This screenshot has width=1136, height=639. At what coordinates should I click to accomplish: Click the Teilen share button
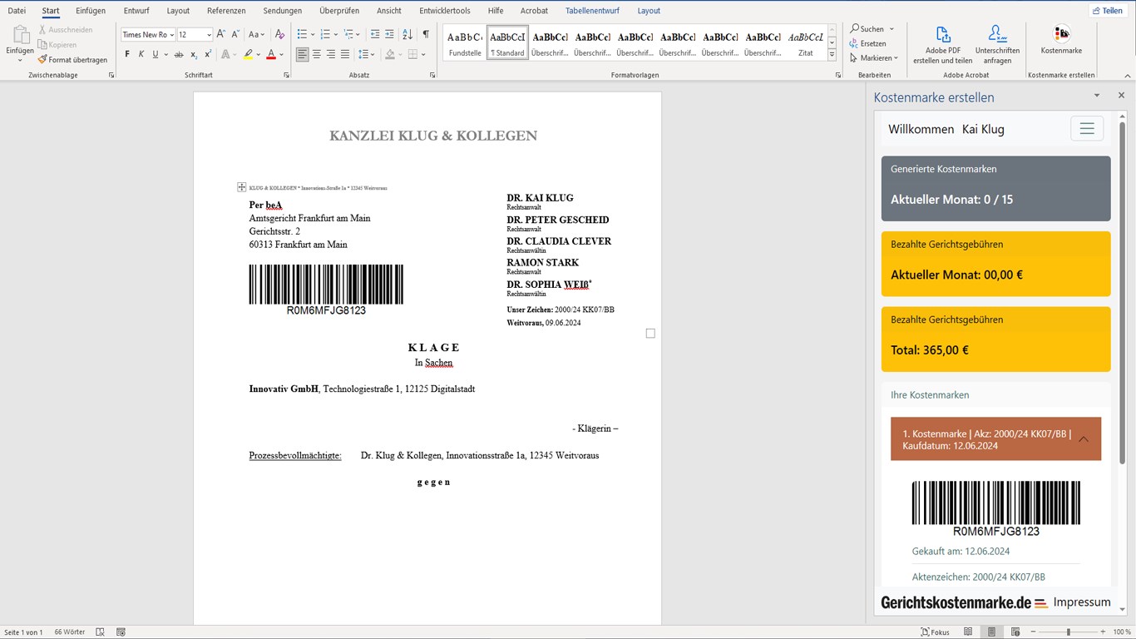(1108, 11)
